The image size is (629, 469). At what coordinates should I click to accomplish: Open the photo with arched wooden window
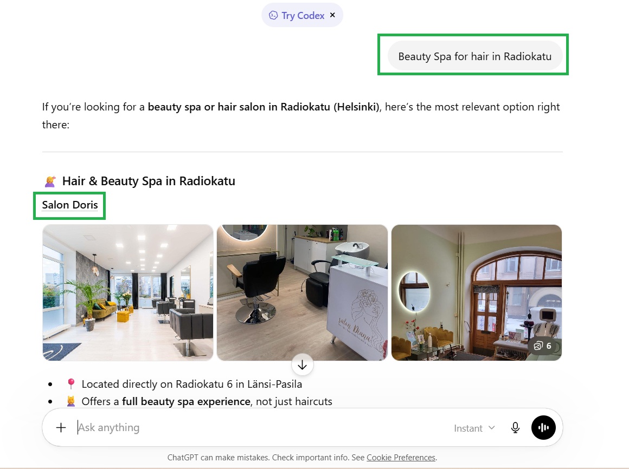(477, 292)
